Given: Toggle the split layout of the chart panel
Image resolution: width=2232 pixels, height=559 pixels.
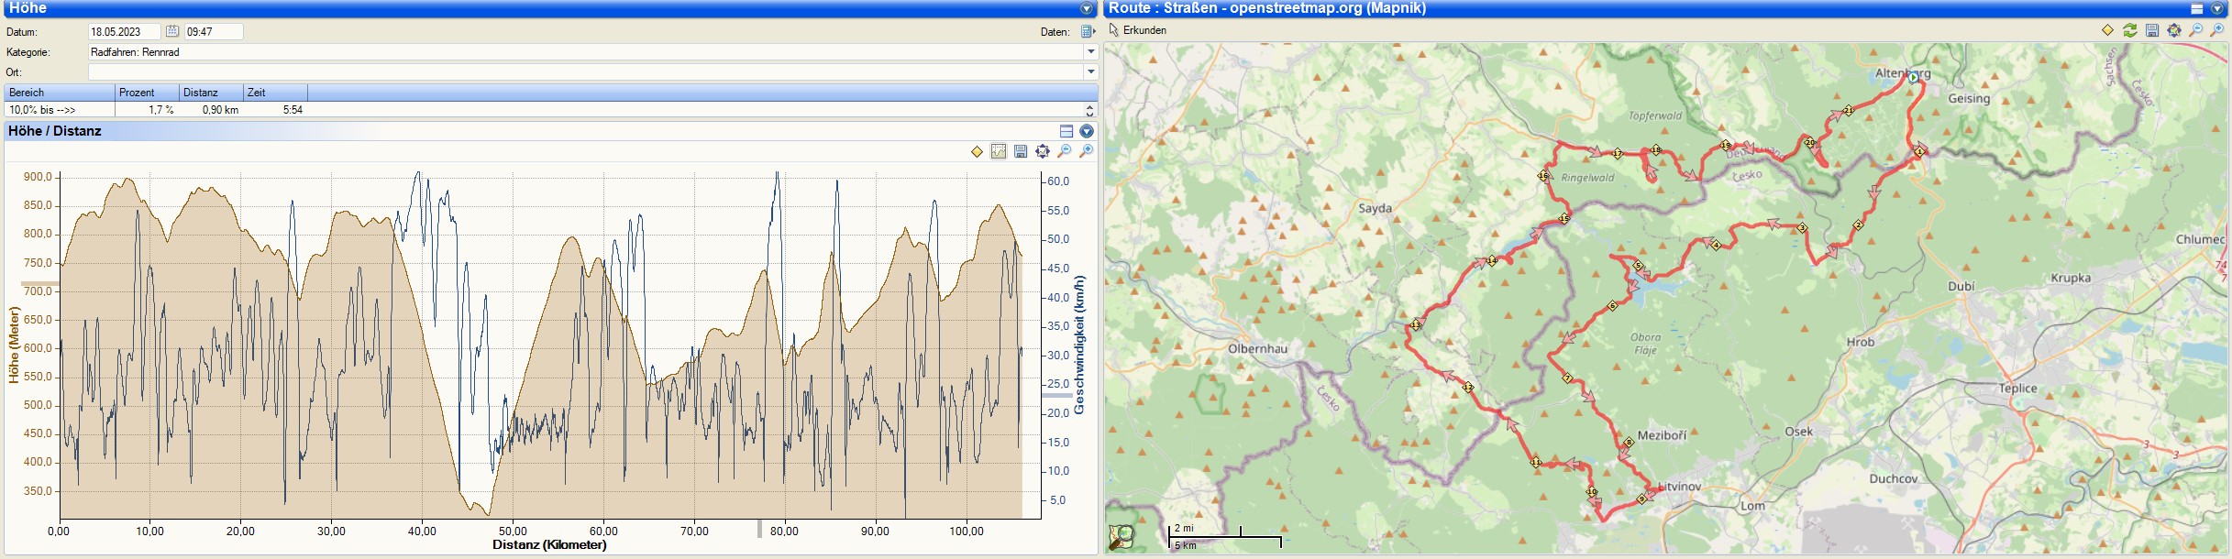Looking at the screenshot, I should [x=1066, y=131].
